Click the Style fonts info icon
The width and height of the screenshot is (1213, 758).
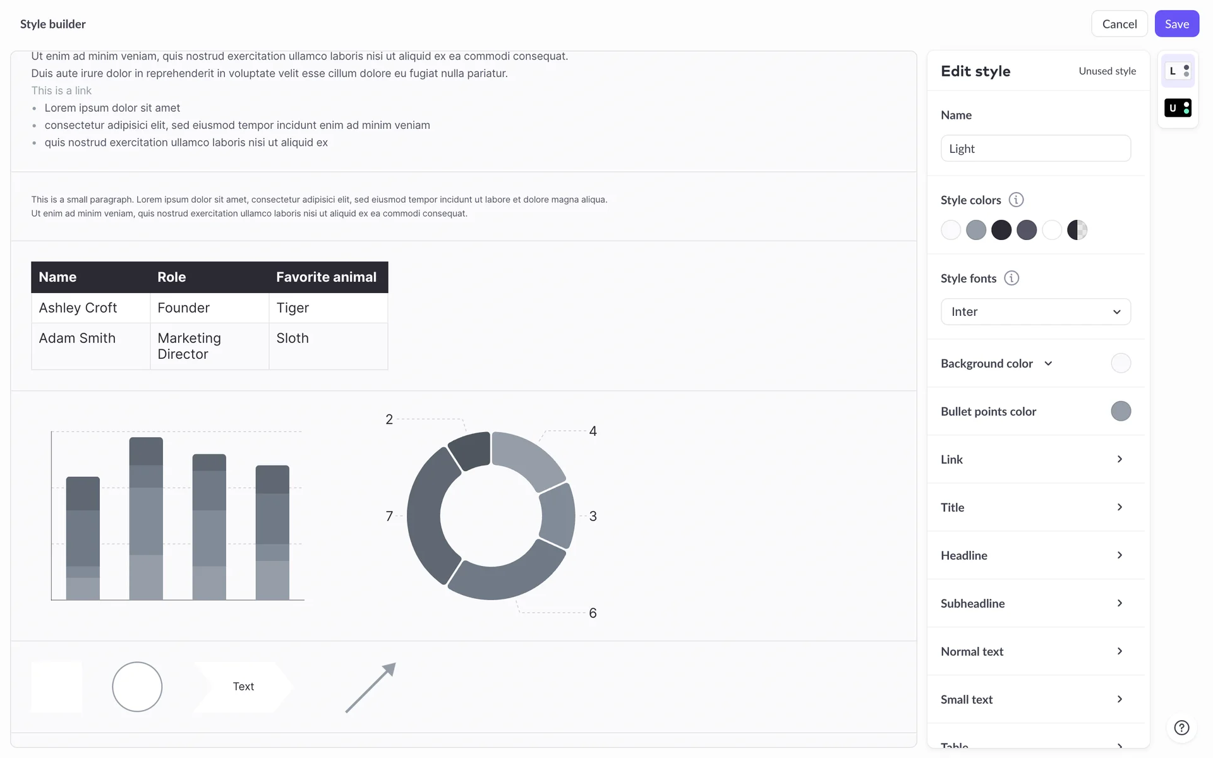click(x=1011, y=279)
